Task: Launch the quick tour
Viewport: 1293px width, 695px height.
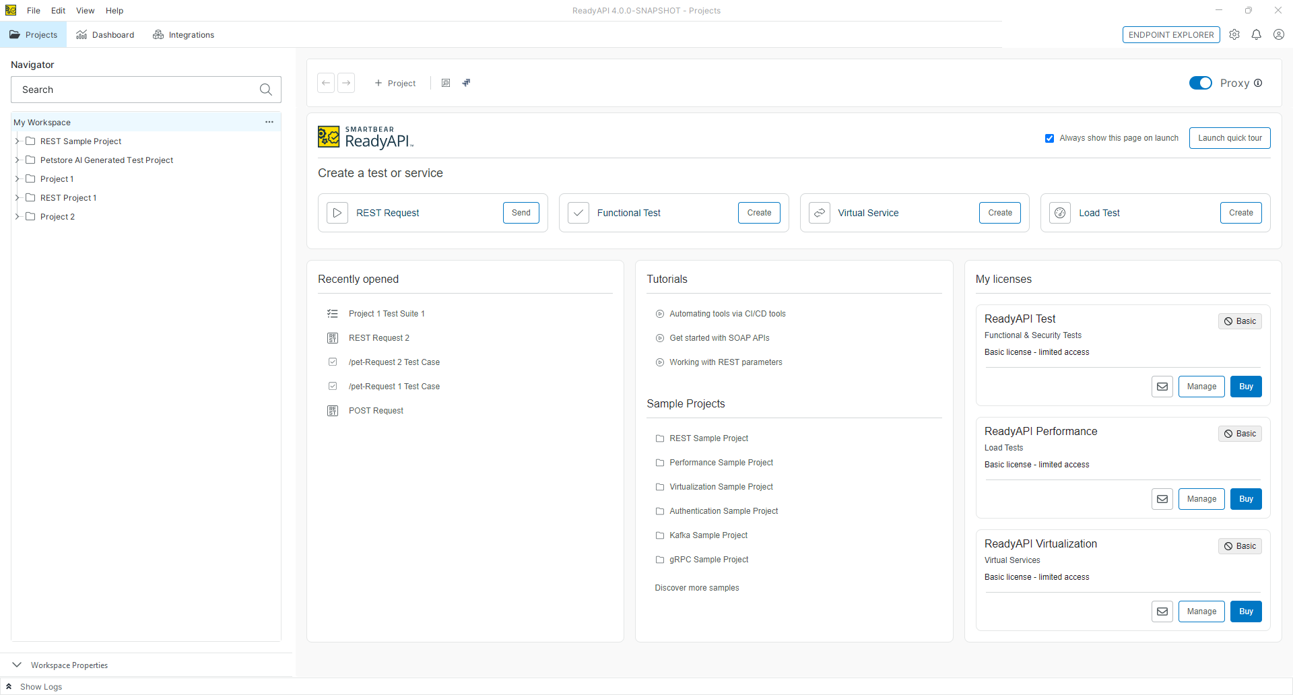Action: coord(1230,138)
